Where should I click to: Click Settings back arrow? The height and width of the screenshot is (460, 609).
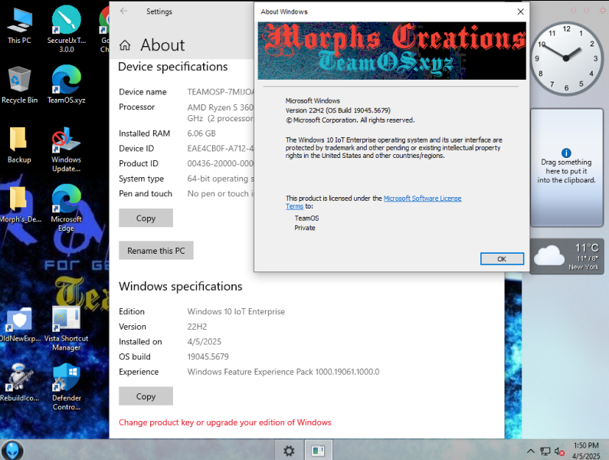(124, 11)
